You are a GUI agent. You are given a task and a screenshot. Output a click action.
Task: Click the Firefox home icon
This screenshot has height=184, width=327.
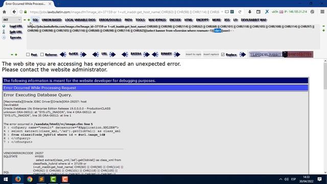(5, 12)
